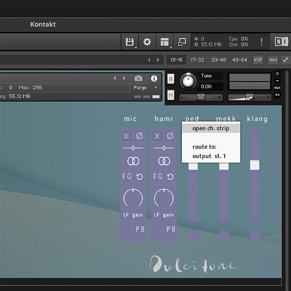The height and width of the screenshot is (291, 291).
Task: Click the Cpu 0% meter readout
Action: point(239,39)
